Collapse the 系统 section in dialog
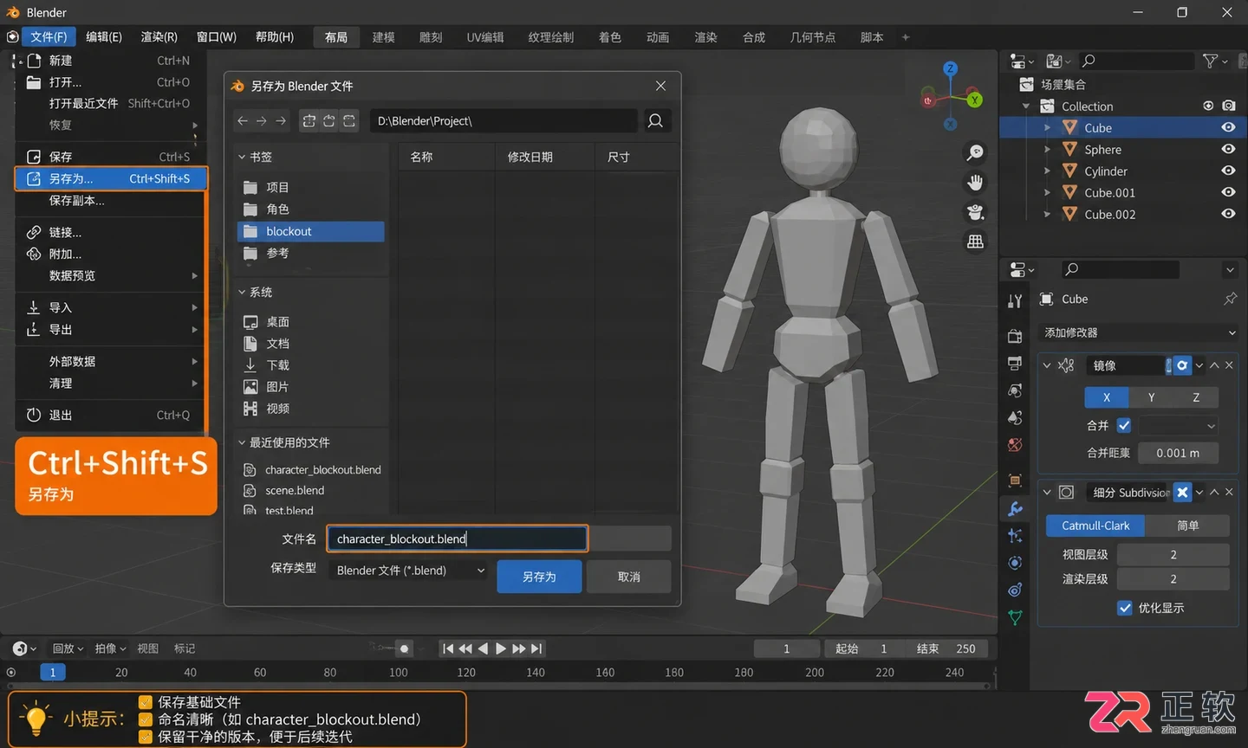 coord(242,292)
